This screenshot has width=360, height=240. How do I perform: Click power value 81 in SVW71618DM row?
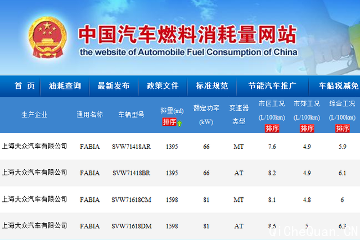click(x=206, y=227)
